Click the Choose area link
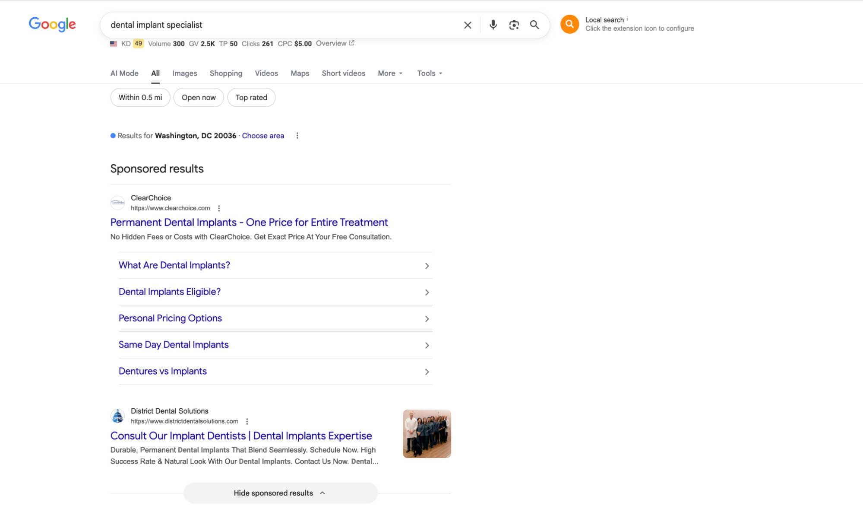Screen dimensions: 863x512 pyautogui.click(x=263, y=136)
